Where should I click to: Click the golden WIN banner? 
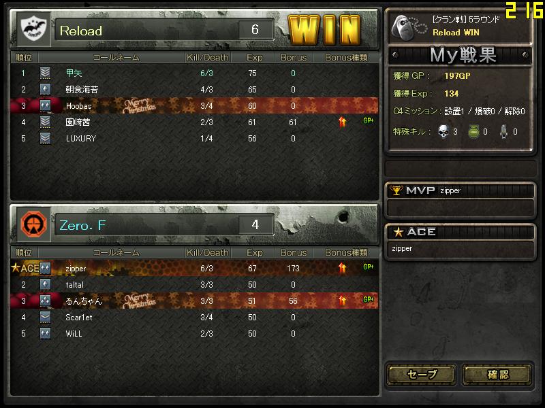pos(324,30)
